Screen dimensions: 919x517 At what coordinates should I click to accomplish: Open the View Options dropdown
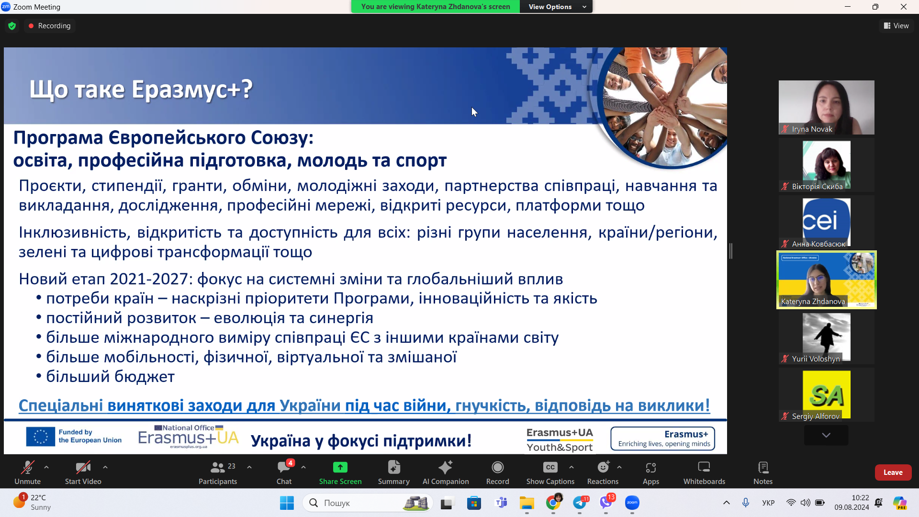click(x=556, y=7)
